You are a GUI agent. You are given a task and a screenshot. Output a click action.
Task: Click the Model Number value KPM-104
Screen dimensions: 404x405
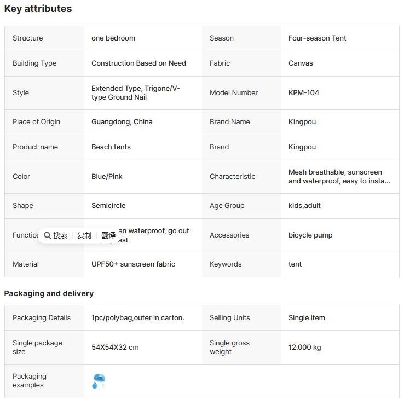(x=304, y=93)
